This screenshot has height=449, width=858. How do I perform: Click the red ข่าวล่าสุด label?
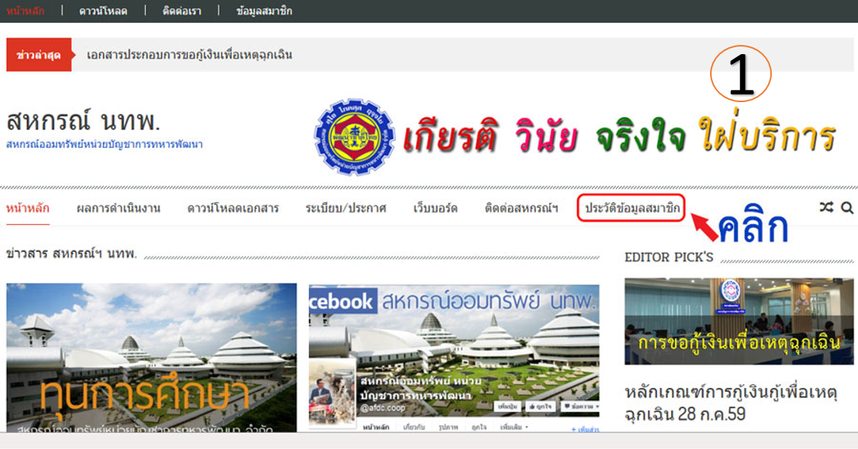point(39,55)
